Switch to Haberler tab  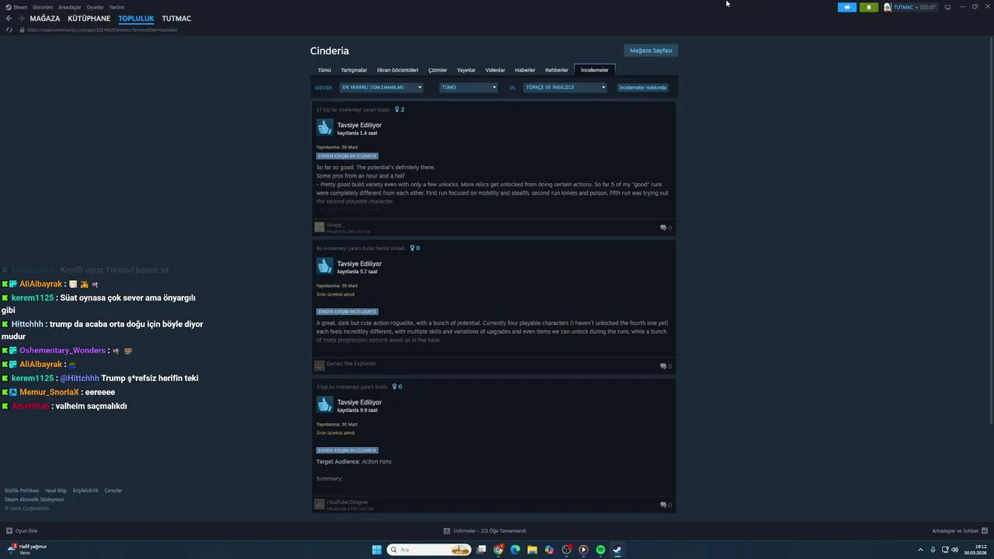coord(525,70)
